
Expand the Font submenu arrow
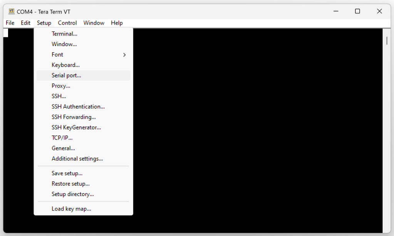[x=124, y=55]
